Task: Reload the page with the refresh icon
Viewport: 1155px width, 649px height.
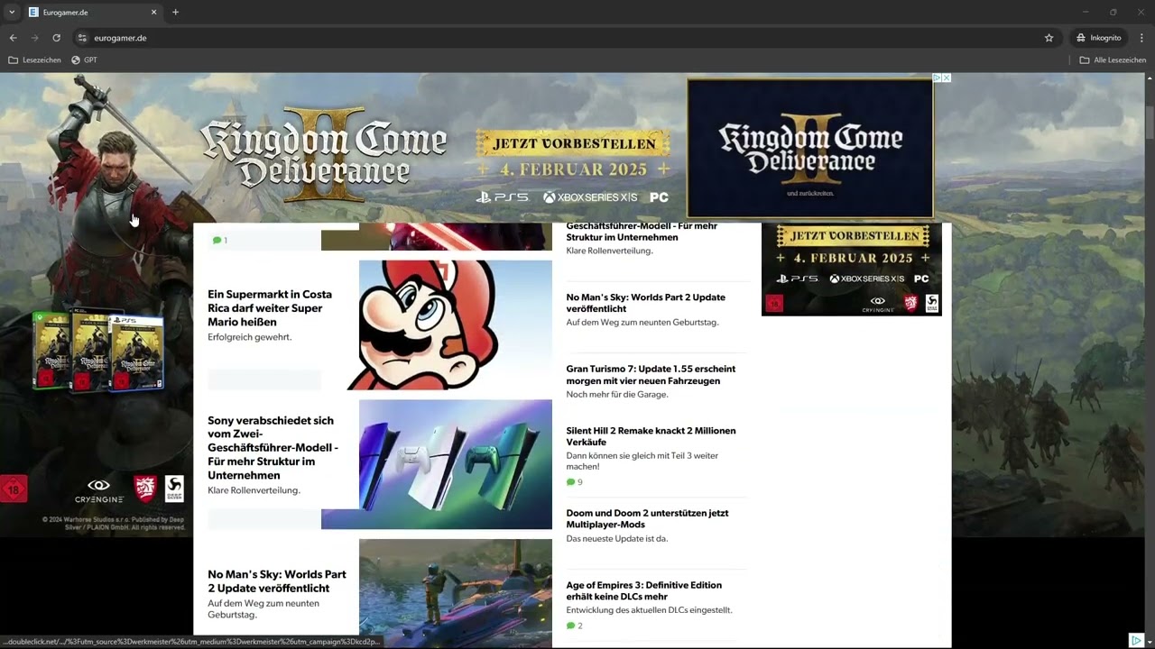Action: pos(56,38)
